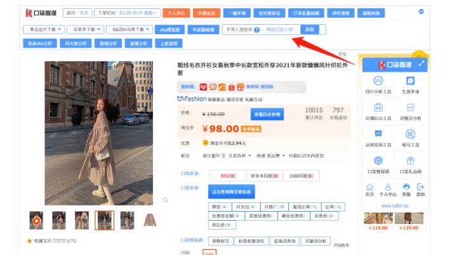The height and width of the screenshot is (255, 457).
Task: Open the 生意参谋 icon in side panel
Action: coord(410,81)
